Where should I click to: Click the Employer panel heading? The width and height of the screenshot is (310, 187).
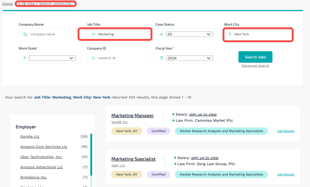pyautogui.click(x=26, y=127)
